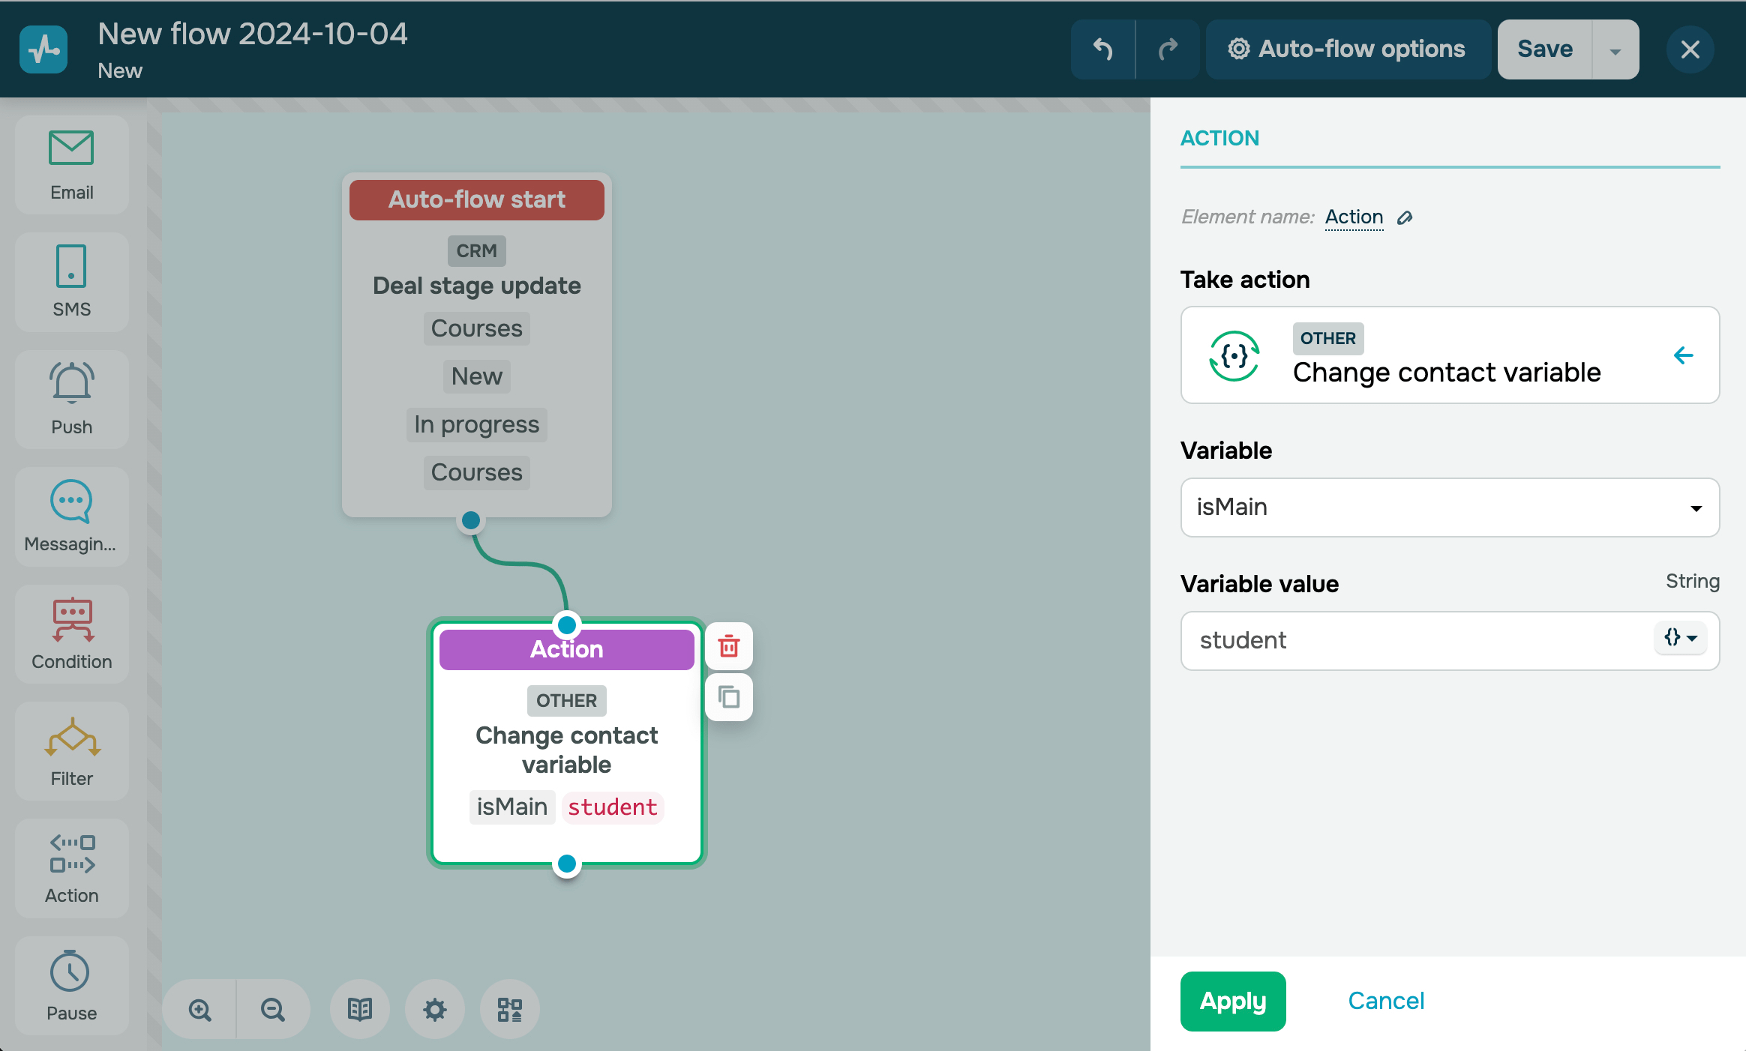
Task: Select the Email block in sidebar
Action: click(x=71, y=165)
